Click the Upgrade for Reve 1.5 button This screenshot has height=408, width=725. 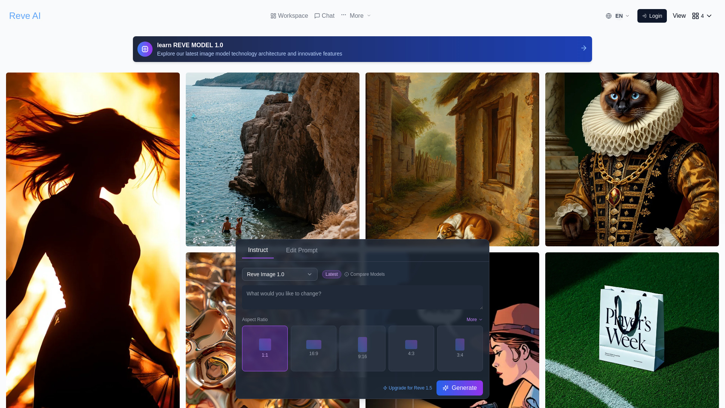click(x=407, y=388)
